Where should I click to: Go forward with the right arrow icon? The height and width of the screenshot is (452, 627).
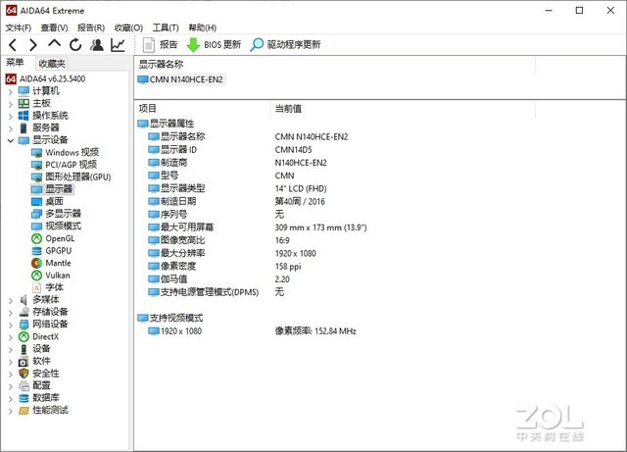(33, 45)
